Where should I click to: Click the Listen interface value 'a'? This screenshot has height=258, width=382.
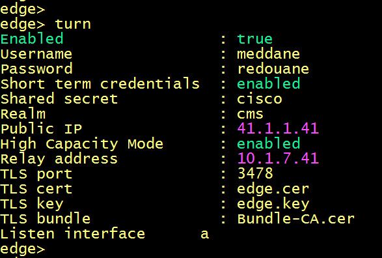point(204,235)
